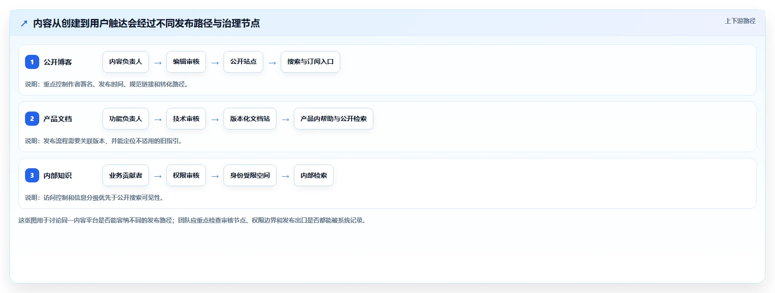
Task: Click the arrow after 版本化文档站
Action: coord(285,120)
